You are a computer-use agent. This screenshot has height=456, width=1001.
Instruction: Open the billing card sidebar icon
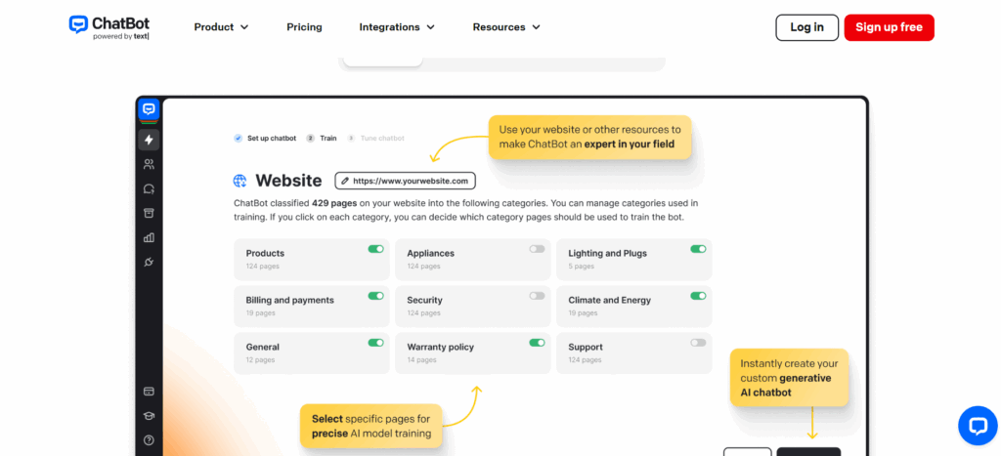(149, 392)
